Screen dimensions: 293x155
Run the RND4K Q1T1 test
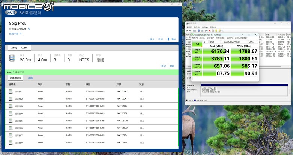[197, 73]
